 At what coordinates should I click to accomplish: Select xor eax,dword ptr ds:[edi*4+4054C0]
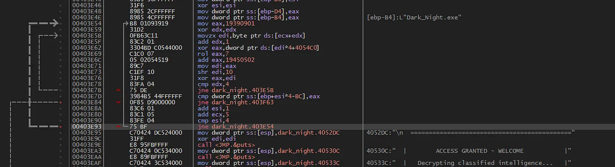point(258,47)
